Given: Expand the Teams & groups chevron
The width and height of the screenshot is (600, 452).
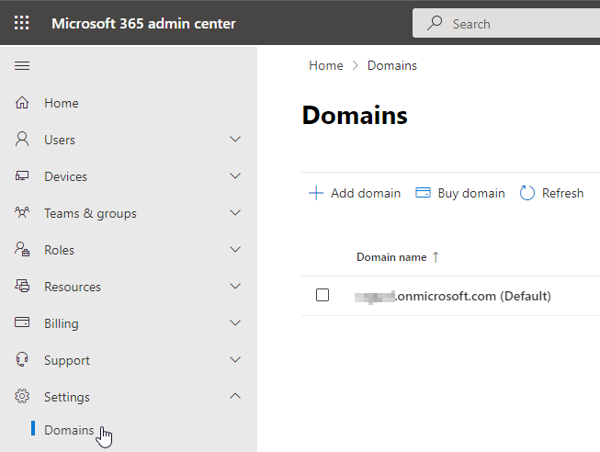Looking at the screenshot, I should [x=235, y=212].
